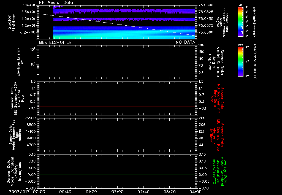The width and height of the screenshot is (282, 195).
Task: Click the '75.0600' elevation tick value
Action: tap(206, 5)
